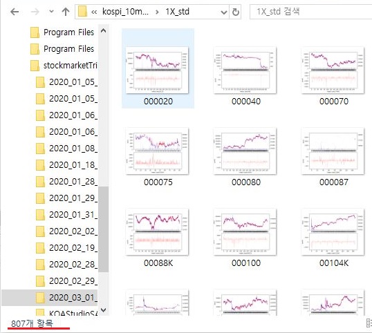This screenshot has height=333, width=372.
Task: Click the file name 000100
Action: (x=246, y=263)
